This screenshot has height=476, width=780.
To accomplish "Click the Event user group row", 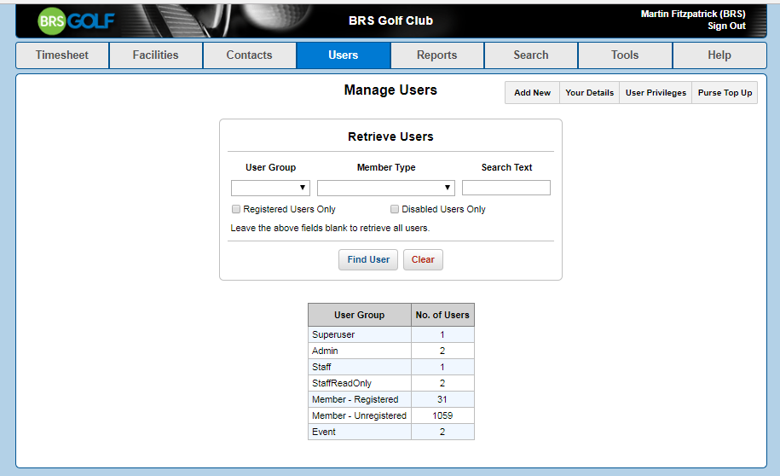I will click(x=391, y=432).
